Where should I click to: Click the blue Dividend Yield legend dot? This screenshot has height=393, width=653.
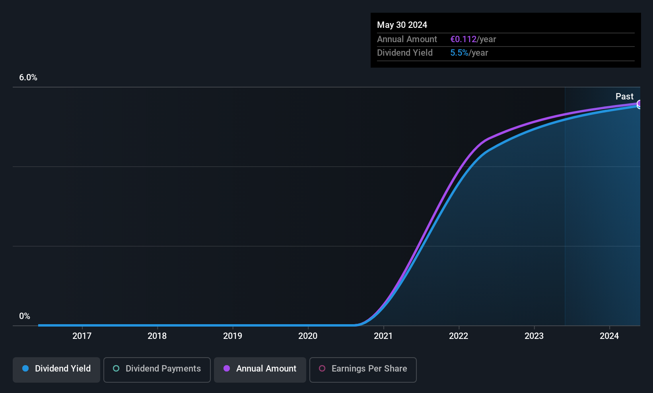pos(25,368)
